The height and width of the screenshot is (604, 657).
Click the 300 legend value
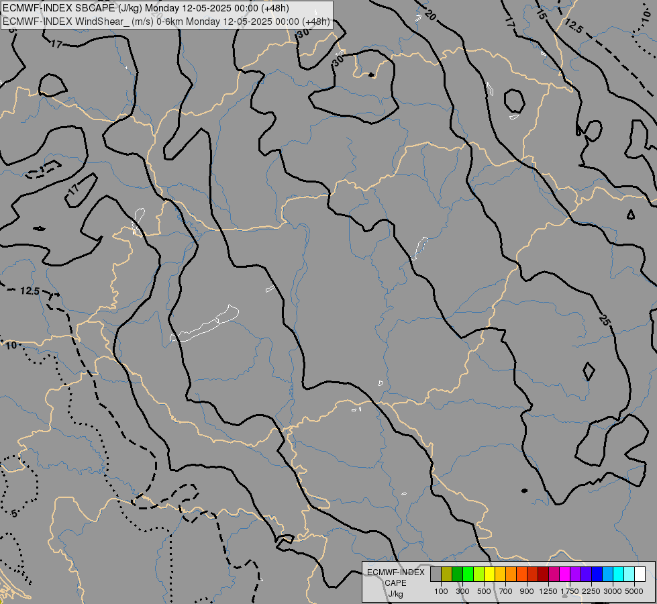pyautogui.click(x=462, y=591)
